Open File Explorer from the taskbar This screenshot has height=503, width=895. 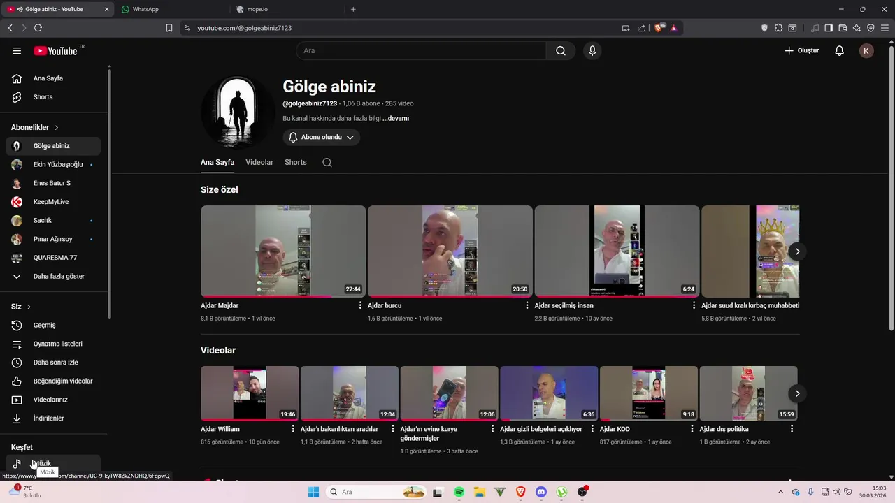(479, 492)
